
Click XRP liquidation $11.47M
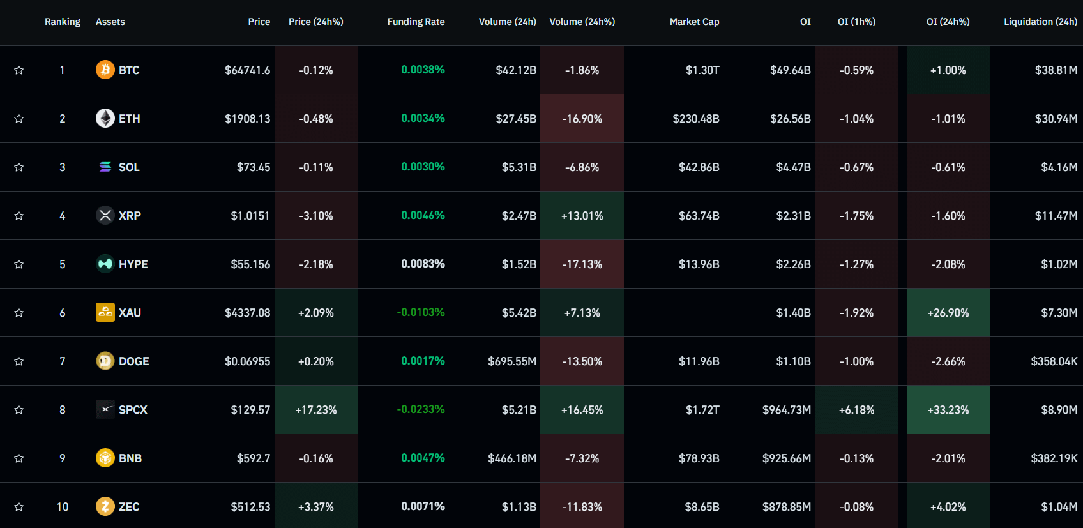point(1056,216)
